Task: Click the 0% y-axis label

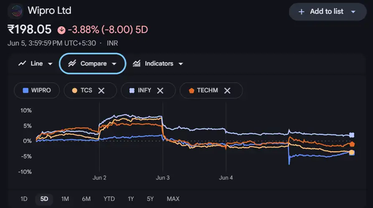Action: pyautogui.click(x=27, y=141)
